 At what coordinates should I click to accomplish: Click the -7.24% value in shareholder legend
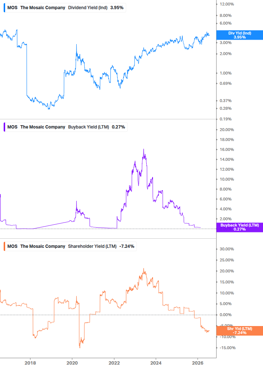(127, 246)
